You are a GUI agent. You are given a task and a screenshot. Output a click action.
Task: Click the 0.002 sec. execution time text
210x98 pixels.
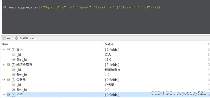point(28,38)
